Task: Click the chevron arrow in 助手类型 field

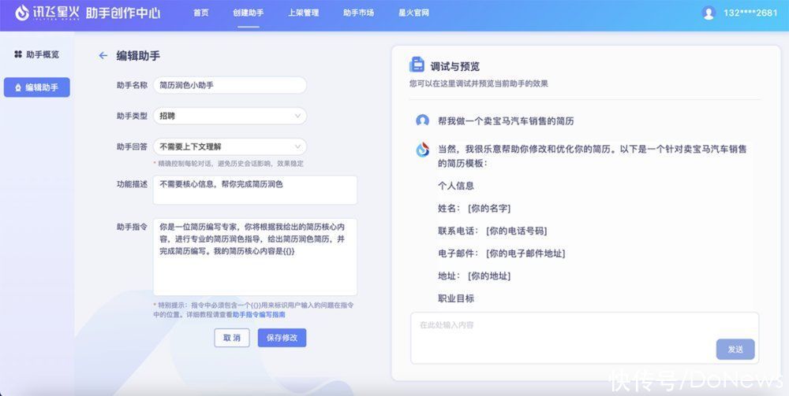Action: (297, 116)
